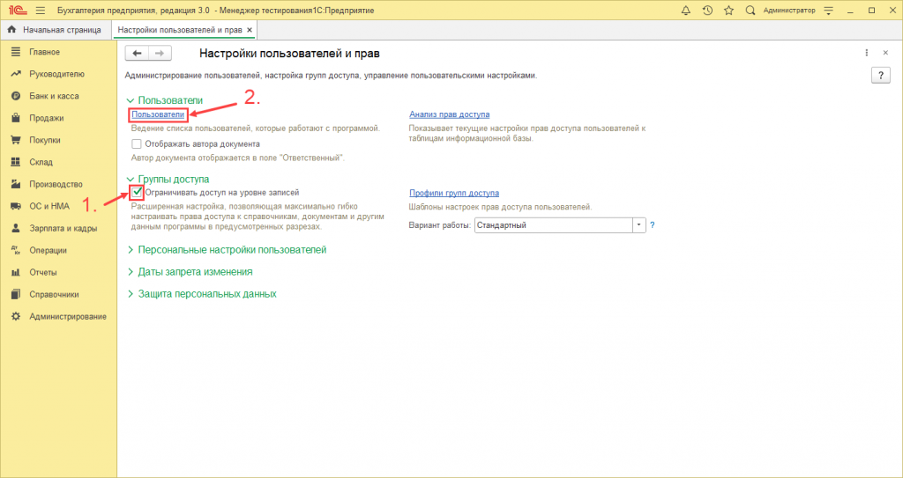Image resolution: width=903 pixels, height=478 pixels.
Task: Open favorites star icon
Action: [x=729, y=11]
